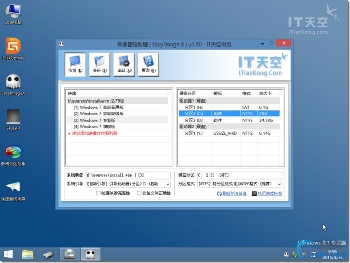Open File Explorer from the taskbar
This screenshot has height=263, width=350.
pos(27,254)
